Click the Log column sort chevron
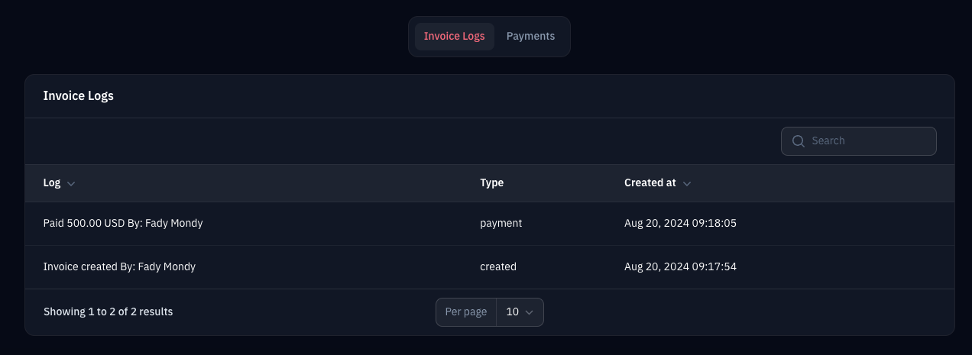This screenshot has width=972, height=355. (71, 184)
